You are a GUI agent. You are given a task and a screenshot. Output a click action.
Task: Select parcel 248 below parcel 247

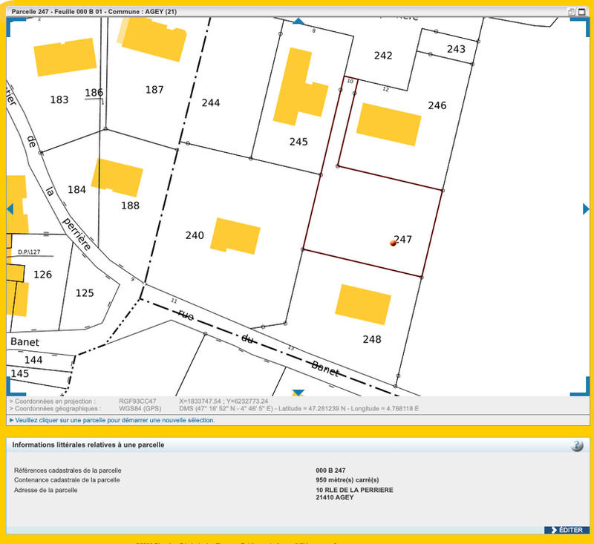point(371,339)
